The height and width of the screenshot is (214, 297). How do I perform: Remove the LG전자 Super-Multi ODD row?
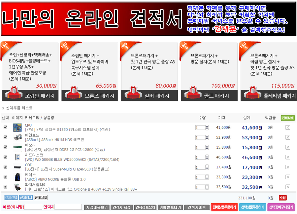click(x=287, y=167)
